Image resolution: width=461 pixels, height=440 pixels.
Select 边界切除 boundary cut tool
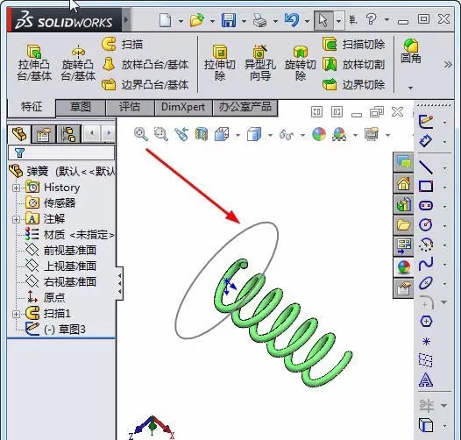(354, 85)
